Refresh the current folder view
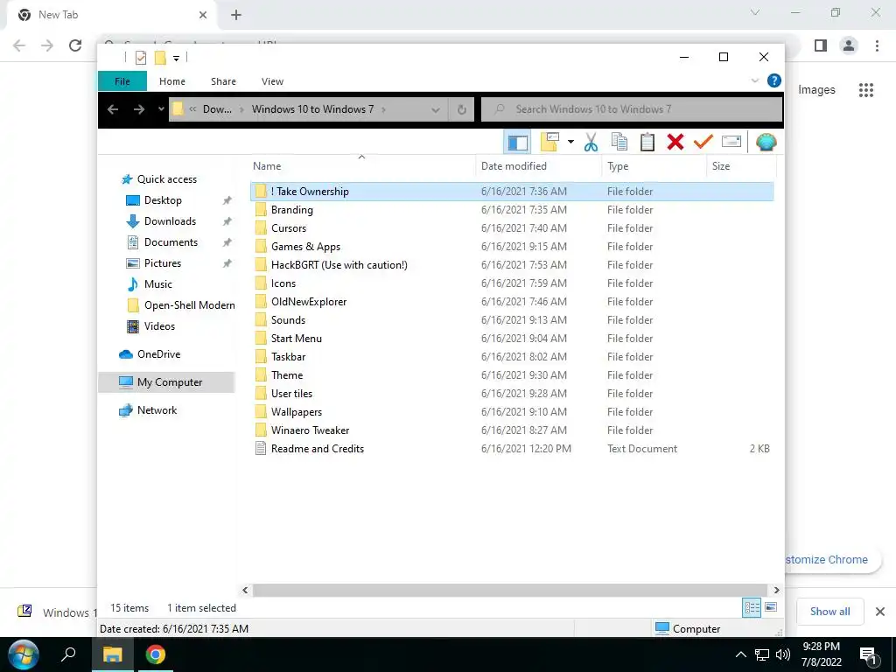 coord(462,109)
